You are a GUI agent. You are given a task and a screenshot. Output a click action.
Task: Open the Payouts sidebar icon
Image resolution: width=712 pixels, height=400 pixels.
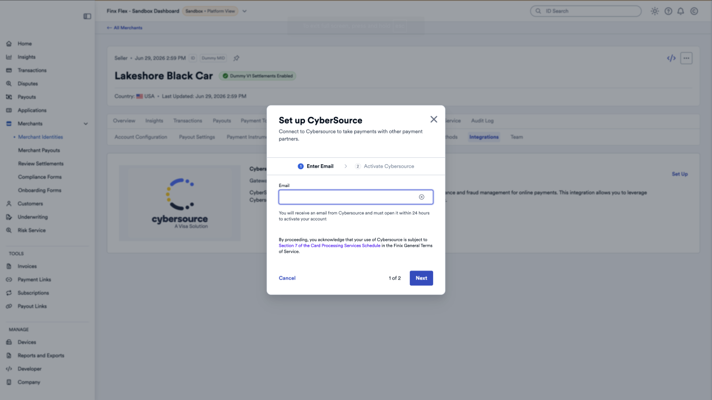(x=9, y=97)
